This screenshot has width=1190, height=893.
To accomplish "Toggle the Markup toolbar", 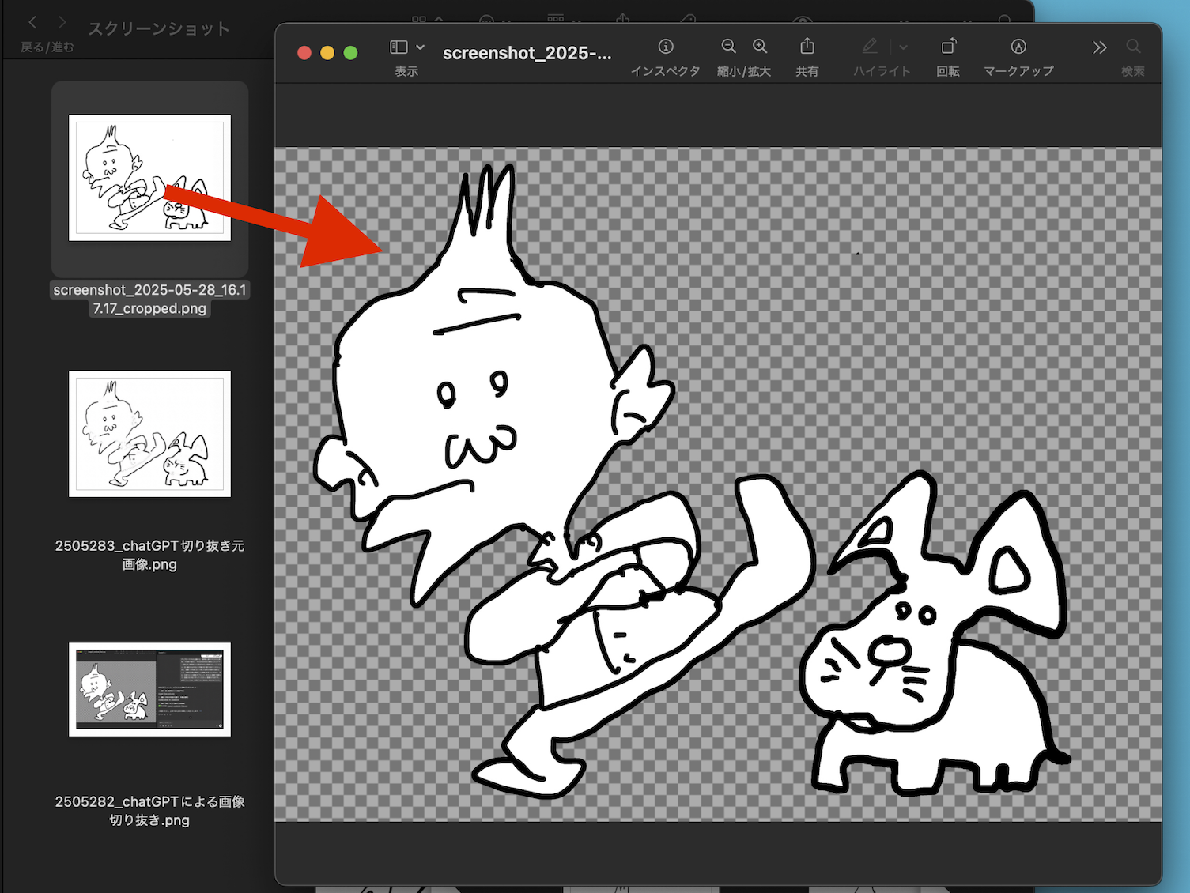I will tap(1018, 47).
